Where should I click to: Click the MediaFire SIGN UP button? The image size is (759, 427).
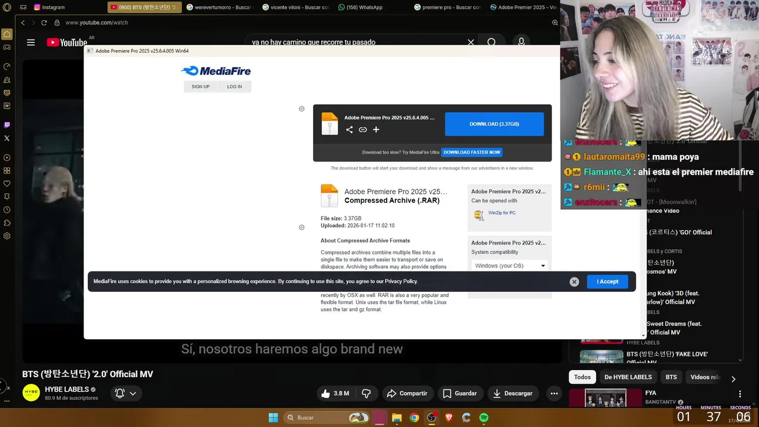click(200, 87)
